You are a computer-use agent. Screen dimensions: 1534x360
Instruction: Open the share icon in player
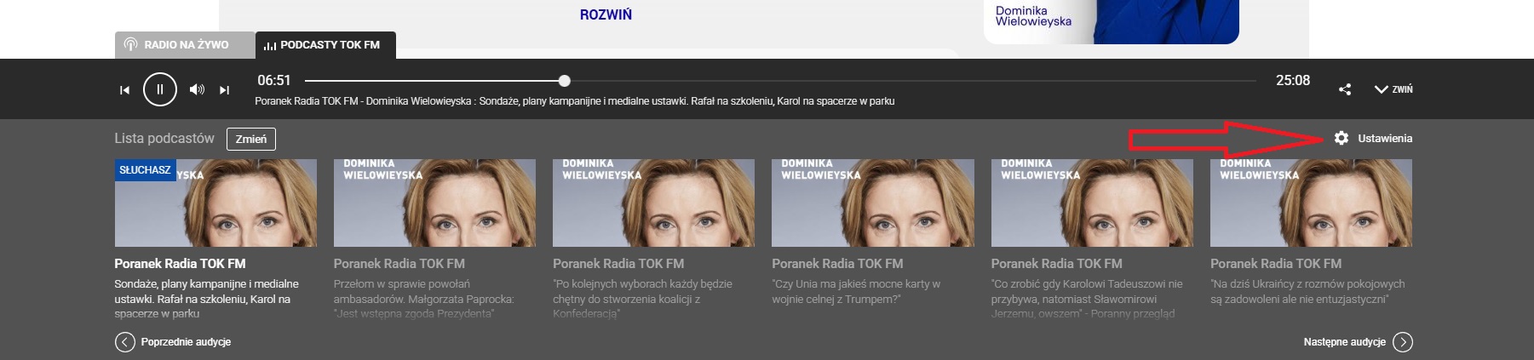click(x=1345, y=89)
